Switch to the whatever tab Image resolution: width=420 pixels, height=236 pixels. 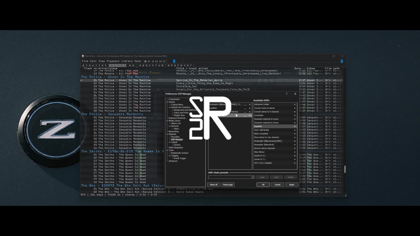179,65
